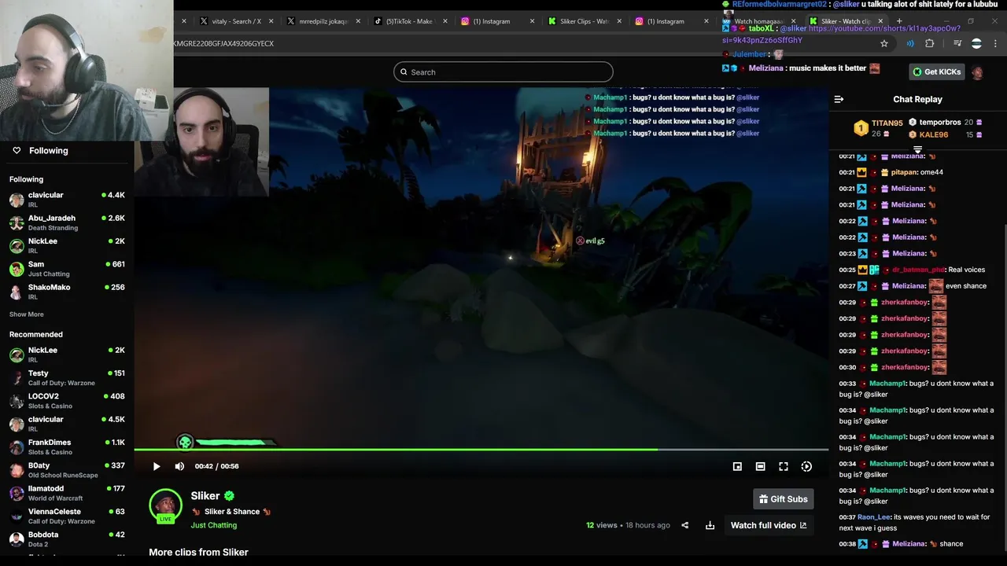Click the Gift Subs button
Screen dimensions: 1007x566
(783, 499)
